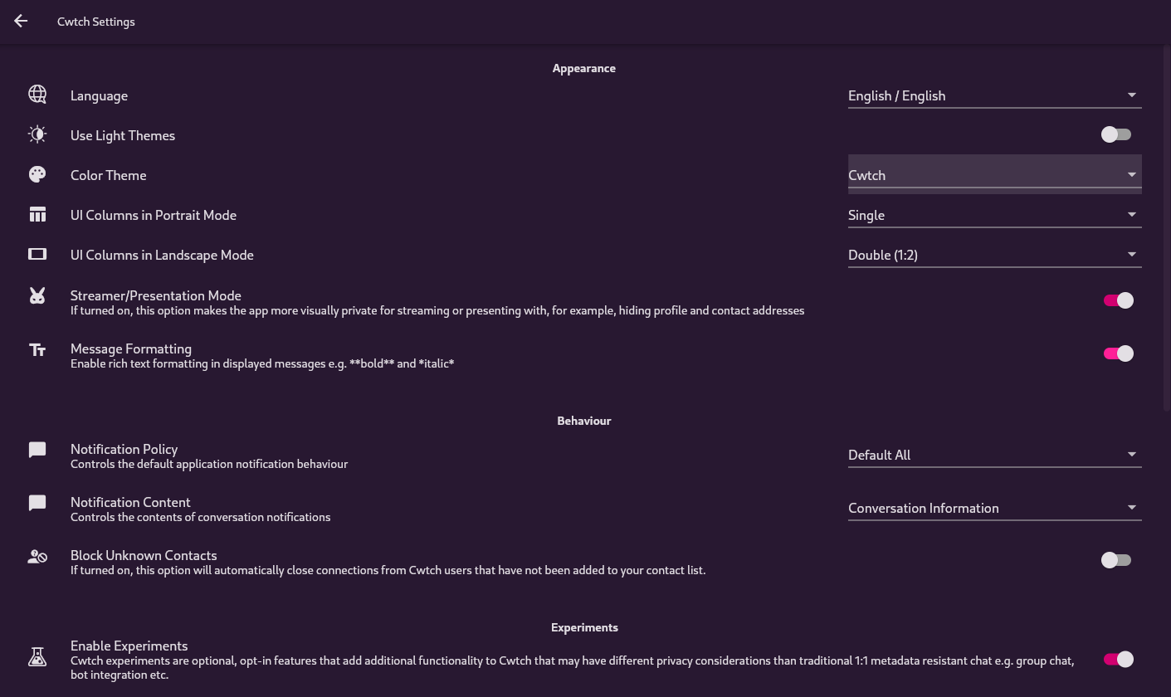Click the UI Columns in Landscape Mode label
The width and height of the screenshot is (1171, 697).
pos(162,255)
